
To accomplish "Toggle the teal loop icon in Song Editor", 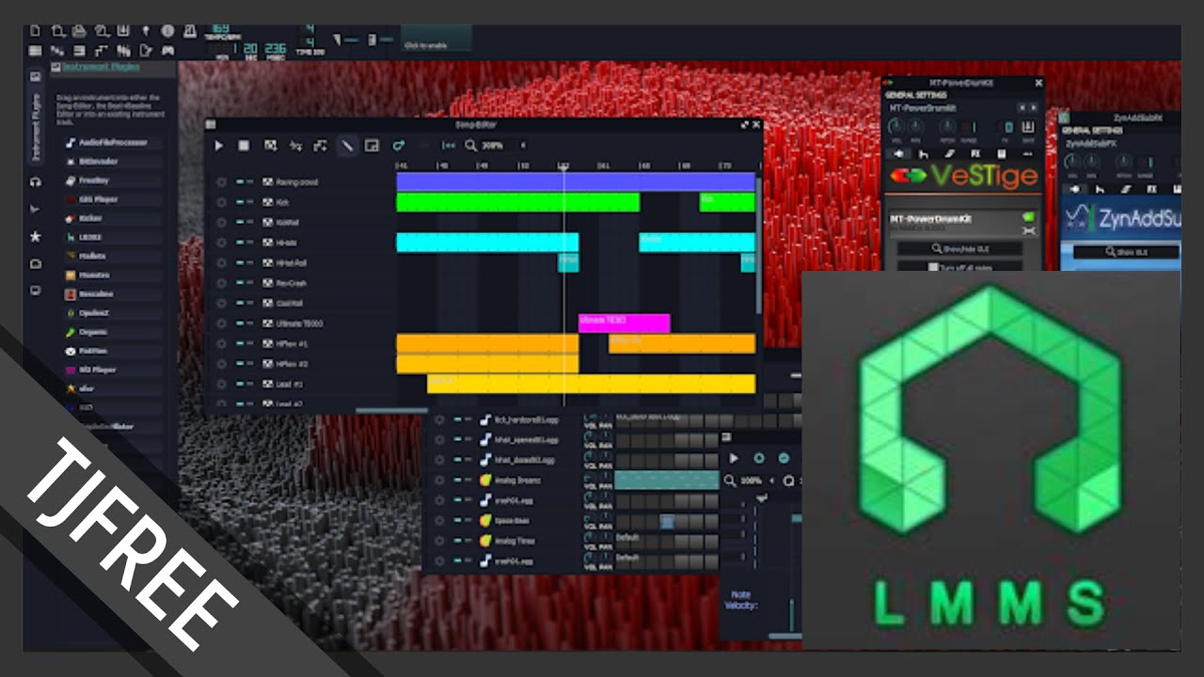I will coord(399,146).
